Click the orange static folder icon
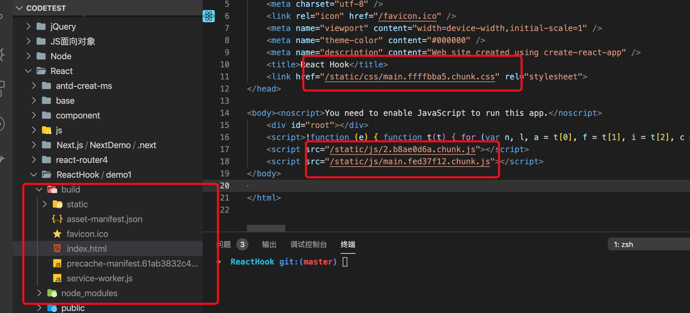690x313 pixels. (x=57, y=204)
